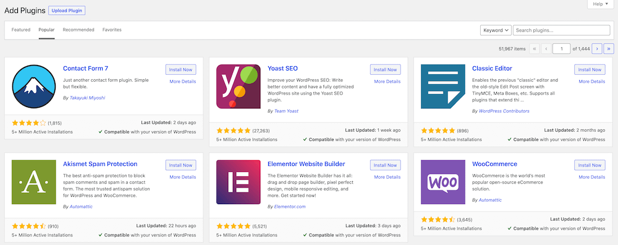
Task: Switch to the Featured tab
Action: pos(21,30)
